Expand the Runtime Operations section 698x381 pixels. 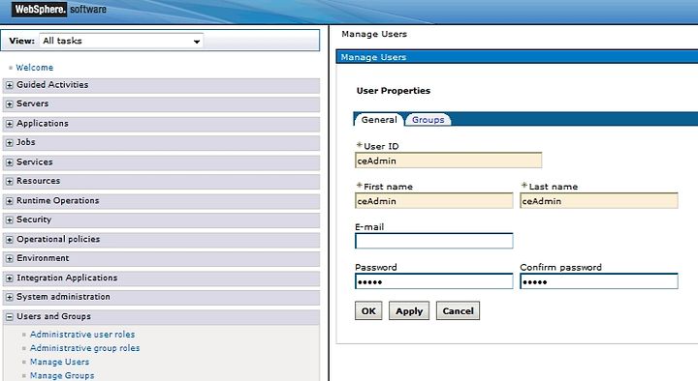(x=10, y=201)
